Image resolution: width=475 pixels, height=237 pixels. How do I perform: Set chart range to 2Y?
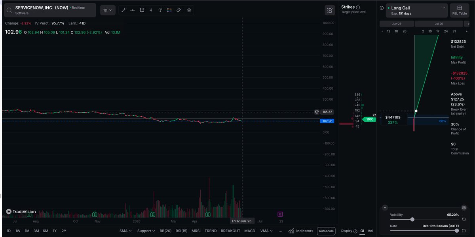click(x=64, y=231)
